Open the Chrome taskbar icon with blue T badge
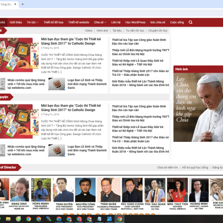 [x=59, y=219]
